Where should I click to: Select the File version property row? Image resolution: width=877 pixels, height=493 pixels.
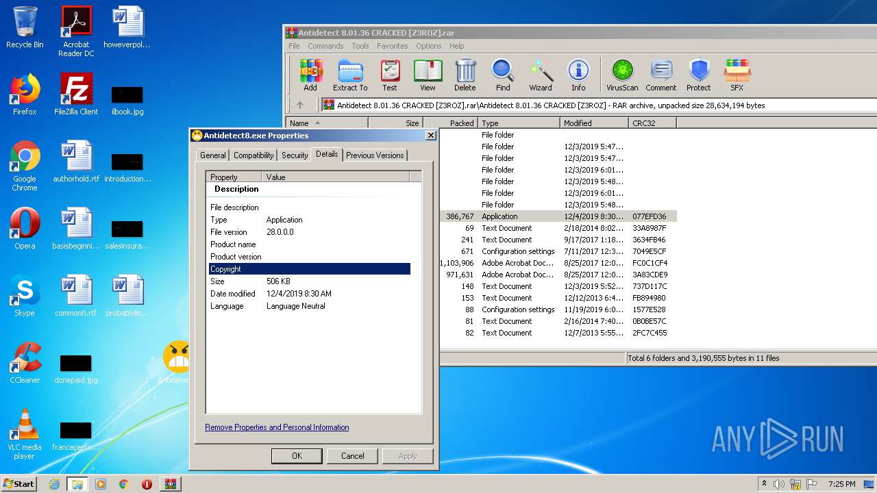coord(310,232)
